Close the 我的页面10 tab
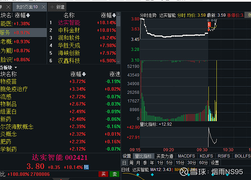Viewport: 251px width, 180px height. click(x=43, y=7)
